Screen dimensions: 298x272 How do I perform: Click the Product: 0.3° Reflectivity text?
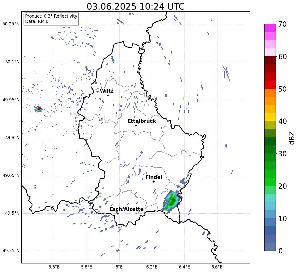point(51,16)
